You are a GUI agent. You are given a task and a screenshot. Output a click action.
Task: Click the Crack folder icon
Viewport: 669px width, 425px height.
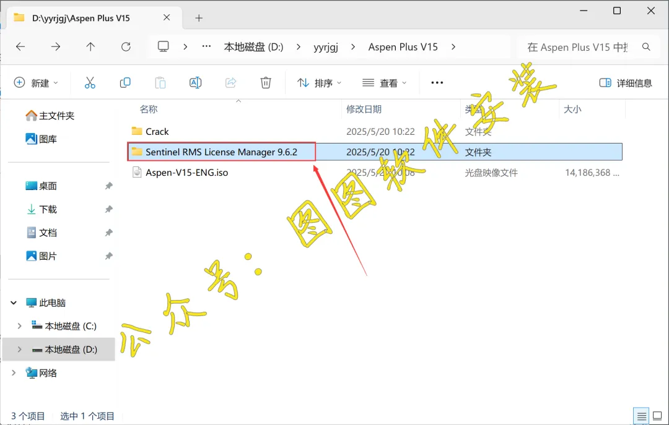(137, 131)
